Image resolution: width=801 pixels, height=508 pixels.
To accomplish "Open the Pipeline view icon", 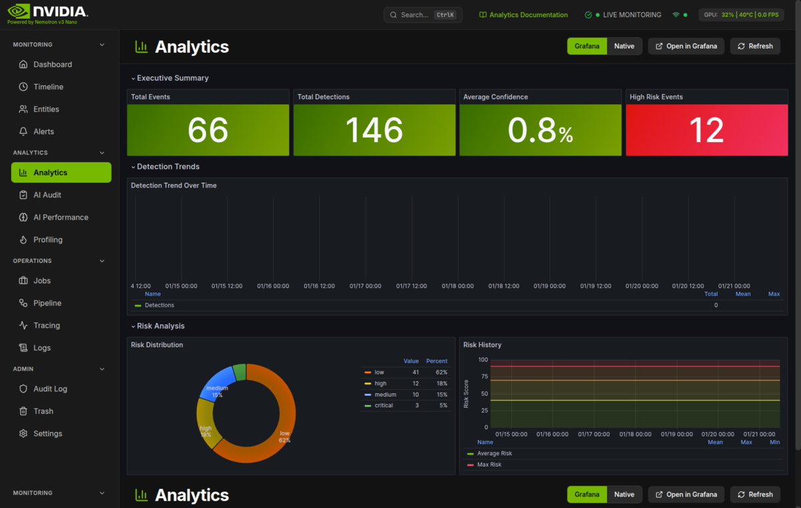I will (23, 302).
